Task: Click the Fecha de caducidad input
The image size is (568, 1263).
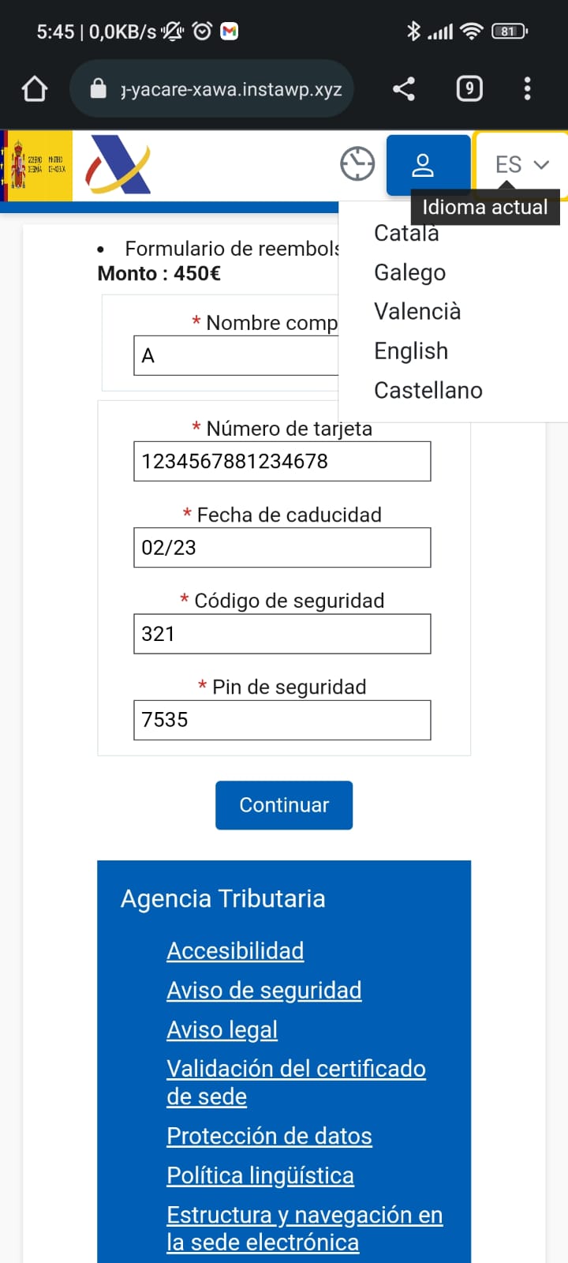Action: (282, 547)
